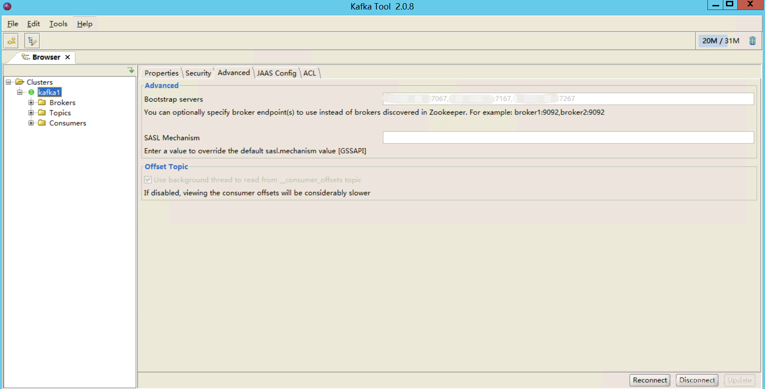The height and width of the screenshot is (389, 765).
Task: Click the SASL Mechanism input field
Action: coord(568,138)
